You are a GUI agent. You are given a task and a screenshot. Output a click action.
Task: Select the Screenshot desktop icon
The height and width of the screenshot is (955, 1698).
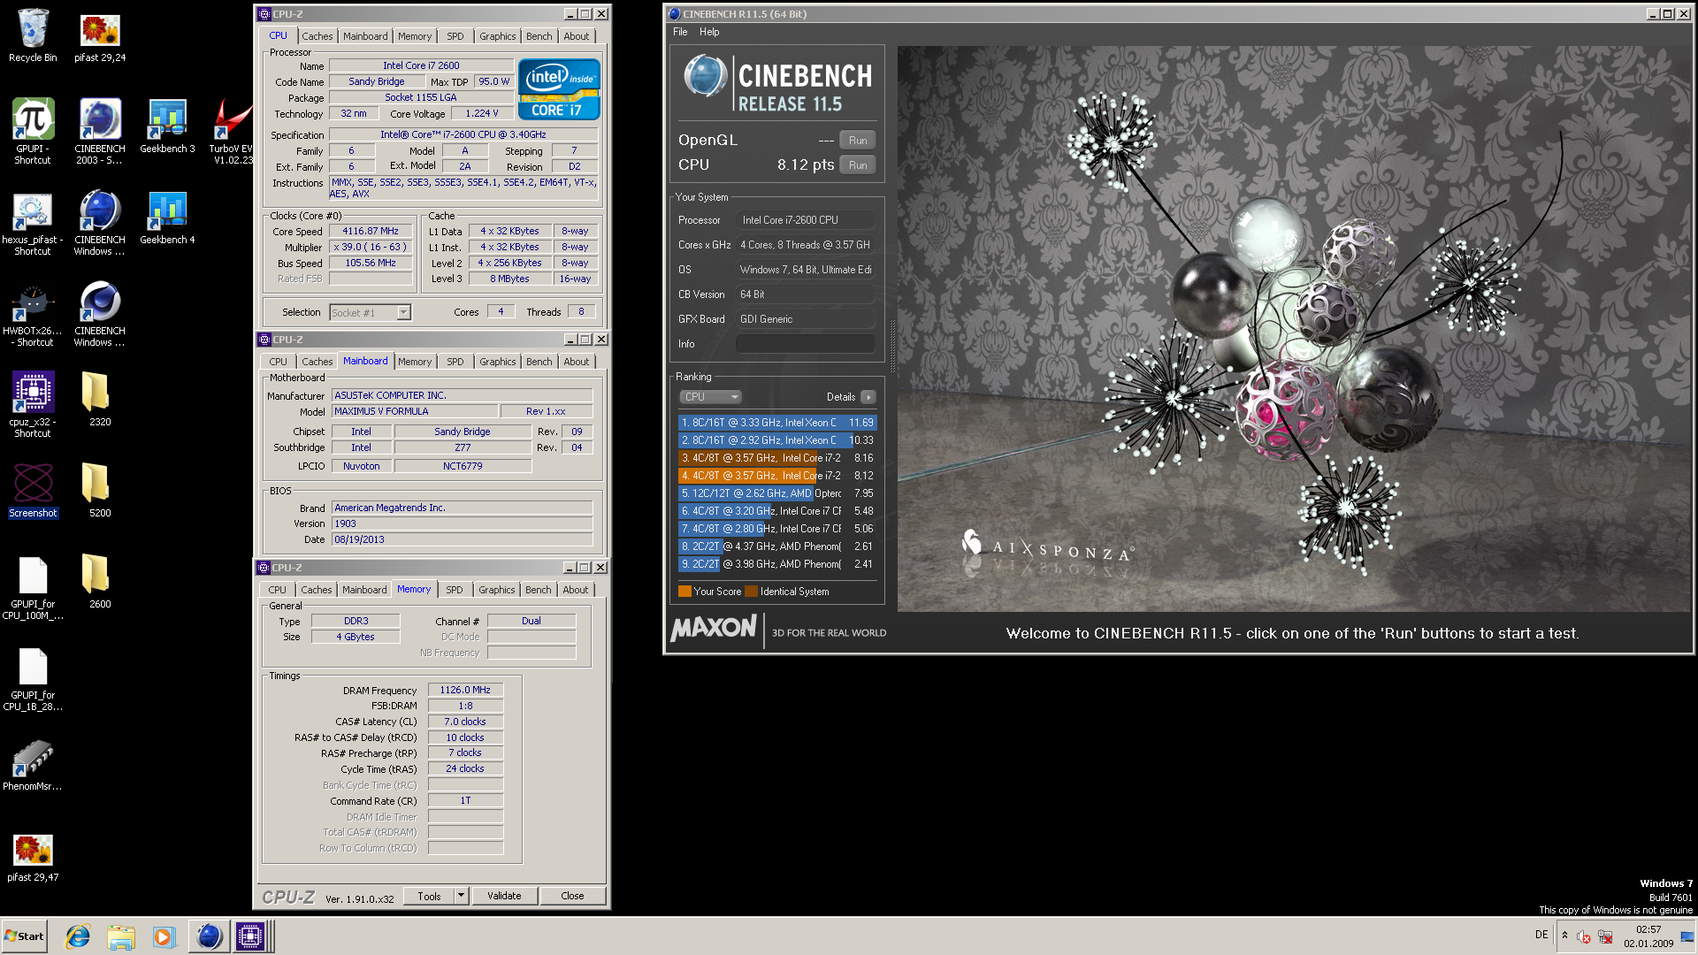[x=33, y=490]
